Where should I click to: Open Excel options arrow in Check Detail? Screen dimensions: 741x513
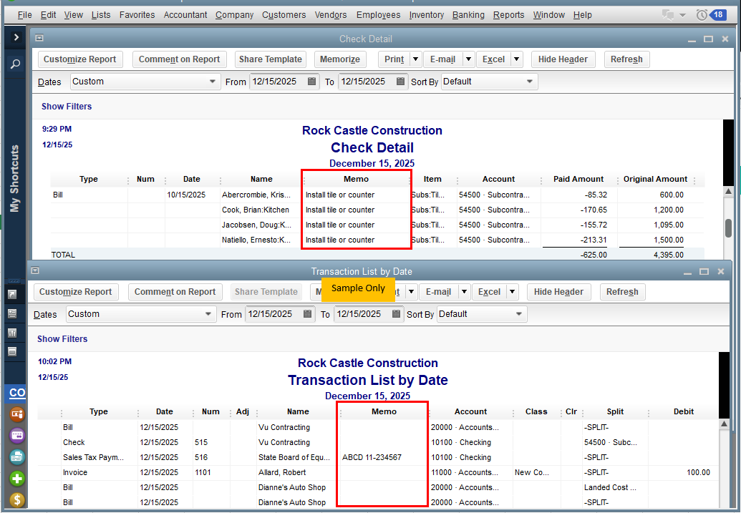click(516, 59)
